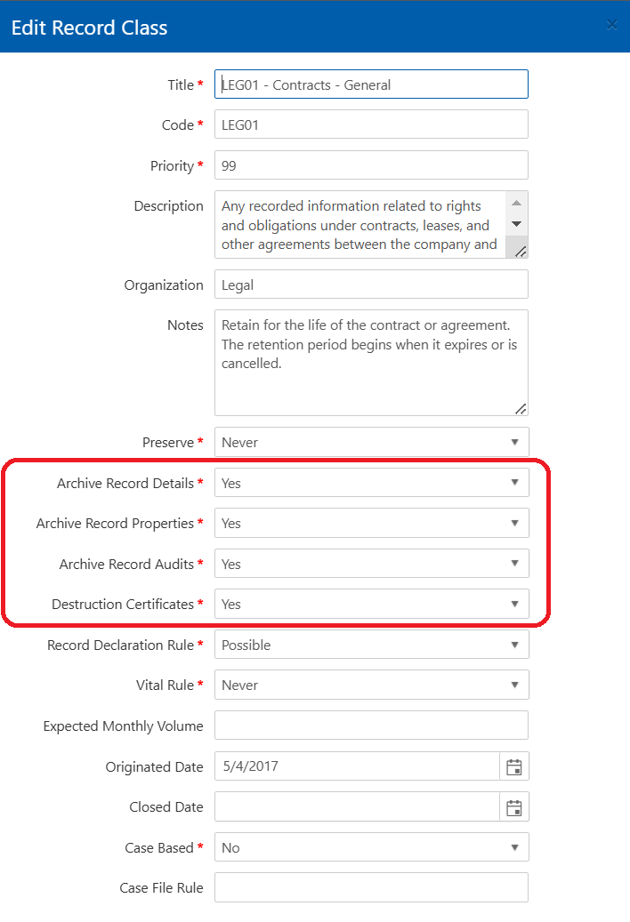Viewport: 630px width, 922px height.
Task: Click into the Title text field
Action: click(371, 84)
